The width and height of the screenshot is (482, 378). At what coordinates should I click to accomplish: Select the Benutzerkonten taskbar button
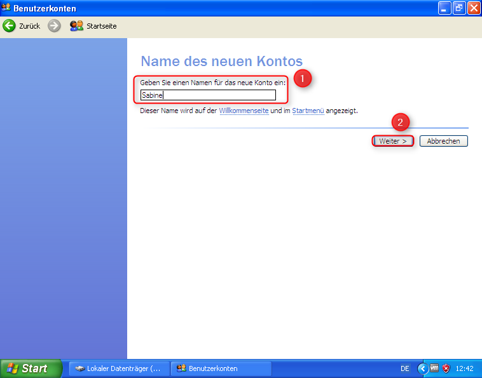click(x=221, y=368)
